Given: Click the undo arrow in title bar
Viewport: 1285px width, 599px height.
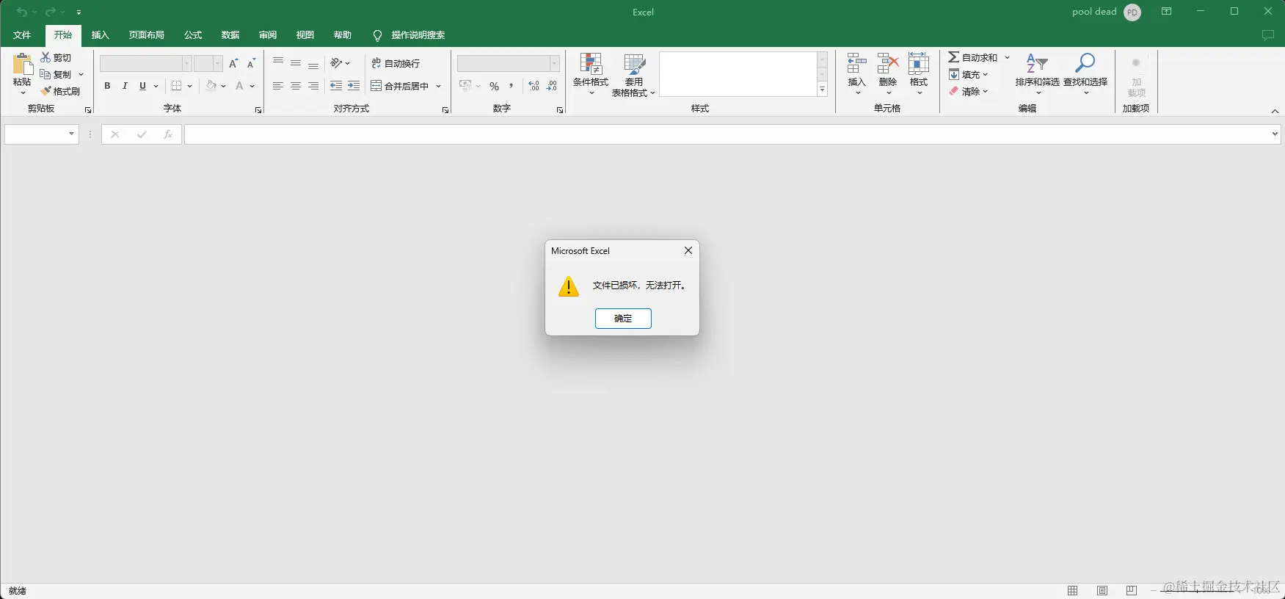Looking at the screenshot, I should click(x=22, y=12).
